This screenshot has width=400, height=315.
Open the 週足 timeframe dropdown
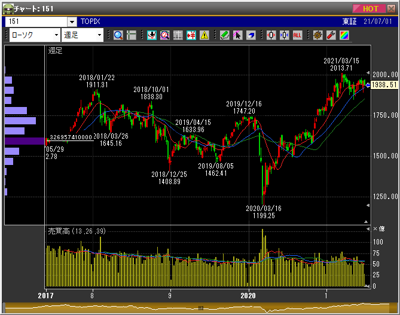pos(99,35)
